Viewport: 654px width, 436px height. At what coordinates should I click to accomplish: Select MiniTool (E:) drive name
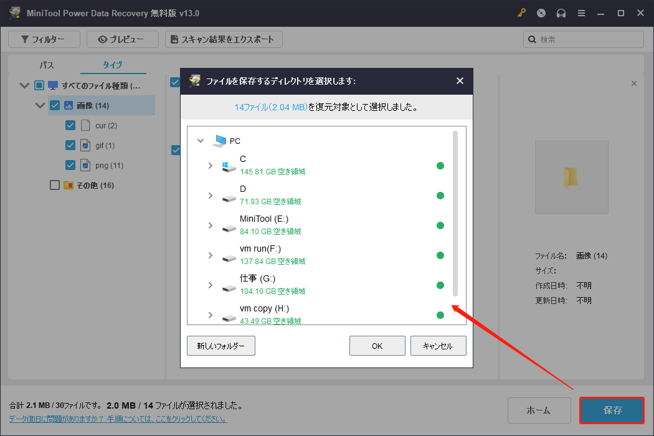(264, 219)
